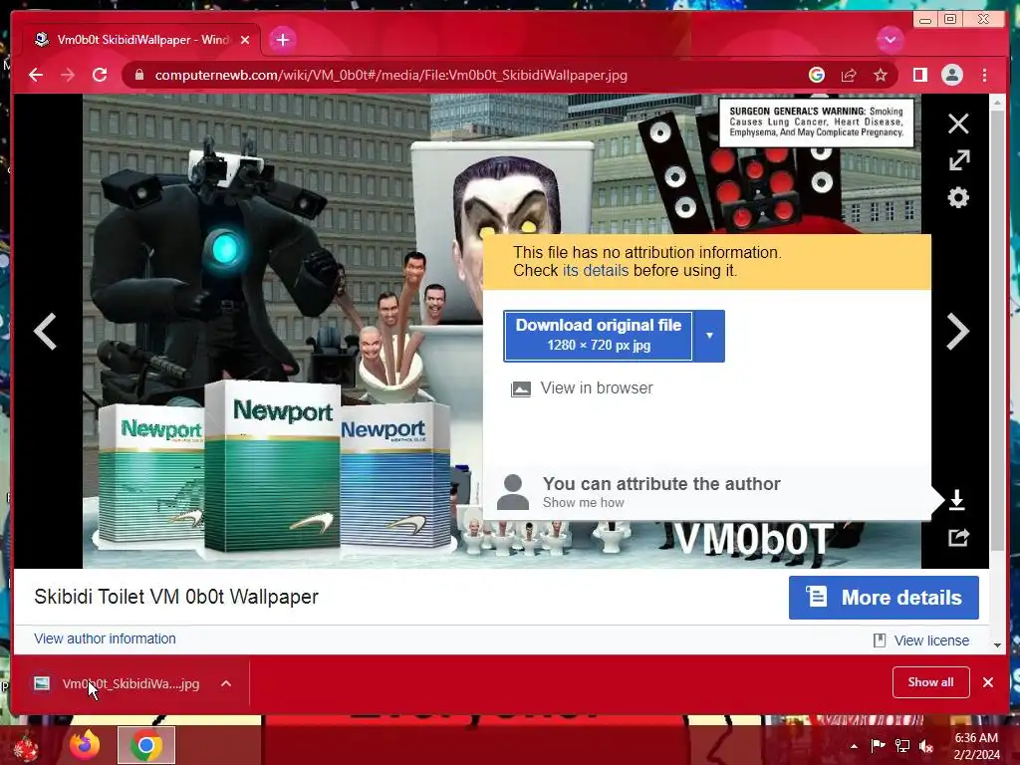Image resolution: width=1020 pixels, height=765 pixels.
Task: Click View in browser link
Action: click(x=597, y=388)
